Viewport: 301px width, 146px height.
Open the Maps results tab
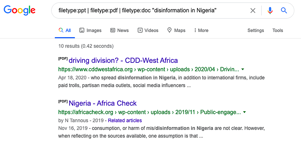[176, 30]
